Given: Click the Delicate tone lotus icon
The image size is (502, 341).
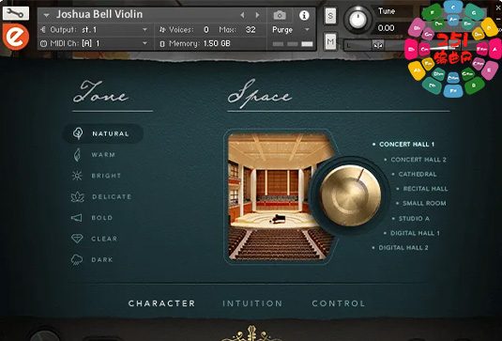Looking at the screenshot, I should (78, 196).
